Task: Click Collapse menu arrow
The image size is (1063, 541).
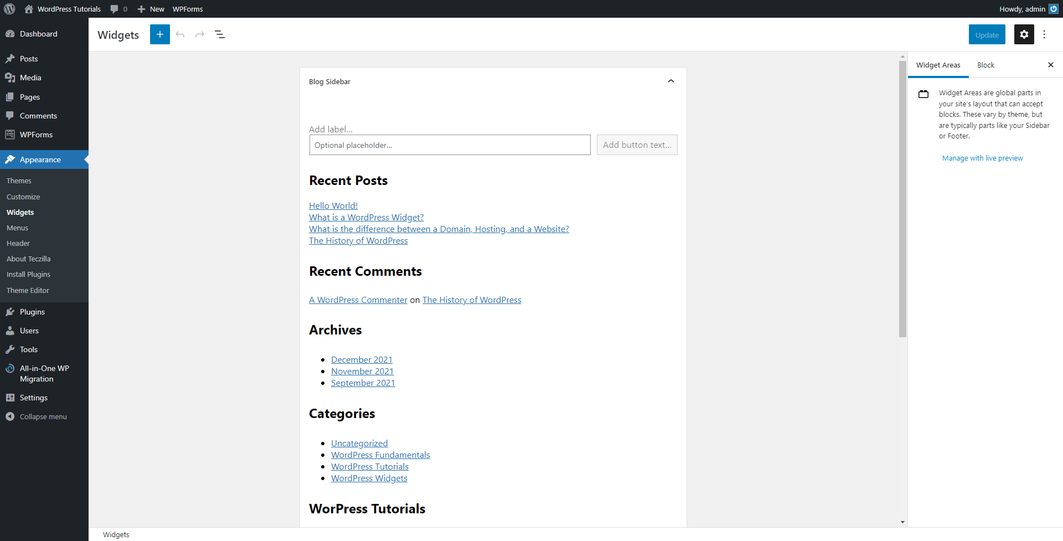Action: point(10,416)
